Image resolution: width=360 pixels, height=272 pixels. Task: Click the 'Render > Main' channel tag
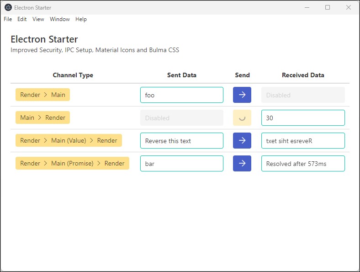[42, 95]
